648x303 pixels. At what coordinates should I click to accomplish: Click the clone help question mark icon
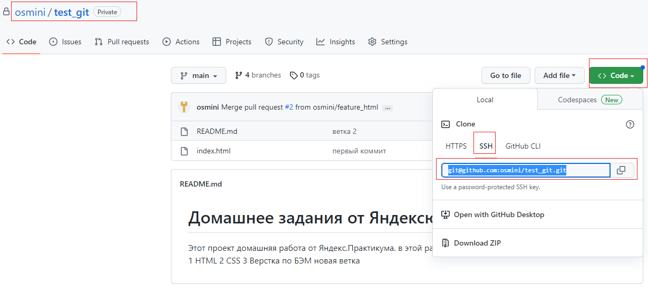click(630, 124)
